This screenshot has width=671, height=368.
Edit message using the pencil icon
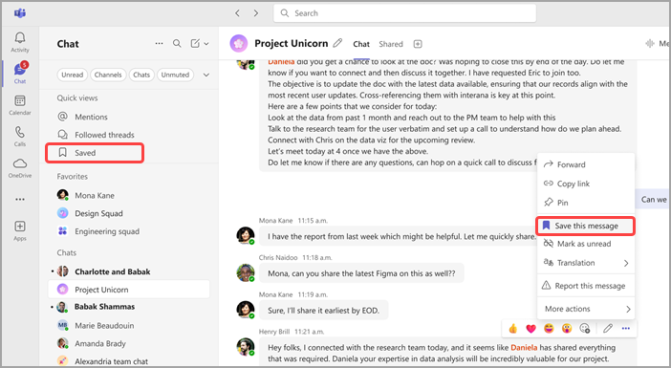tap(608, 329)
